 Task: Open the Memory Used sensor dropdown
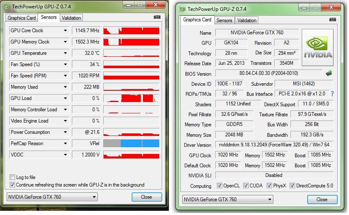[66, 87]
